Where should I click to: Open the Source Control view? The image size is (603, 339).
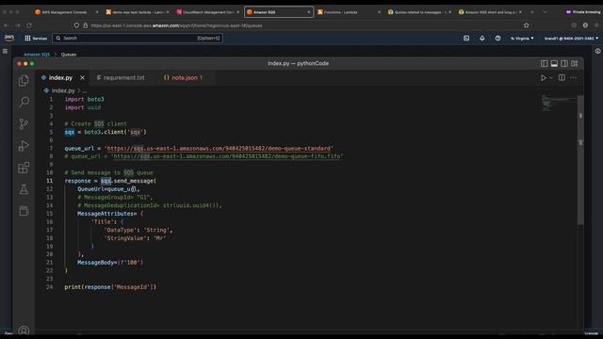coord(24,123)
